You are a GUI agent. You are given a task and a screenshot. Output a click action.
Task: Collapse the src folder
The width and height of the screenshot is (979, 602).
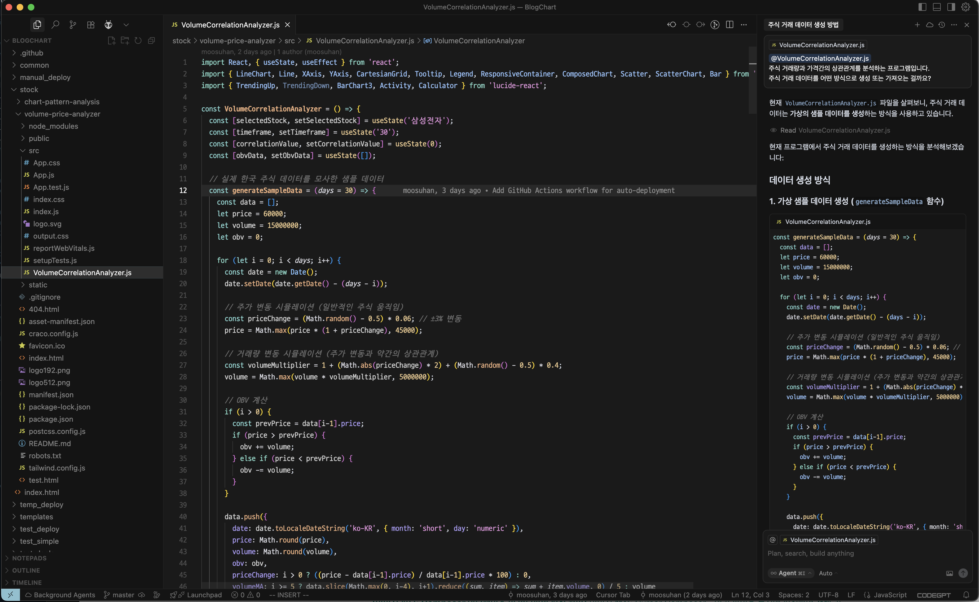(x=34, y=150)
